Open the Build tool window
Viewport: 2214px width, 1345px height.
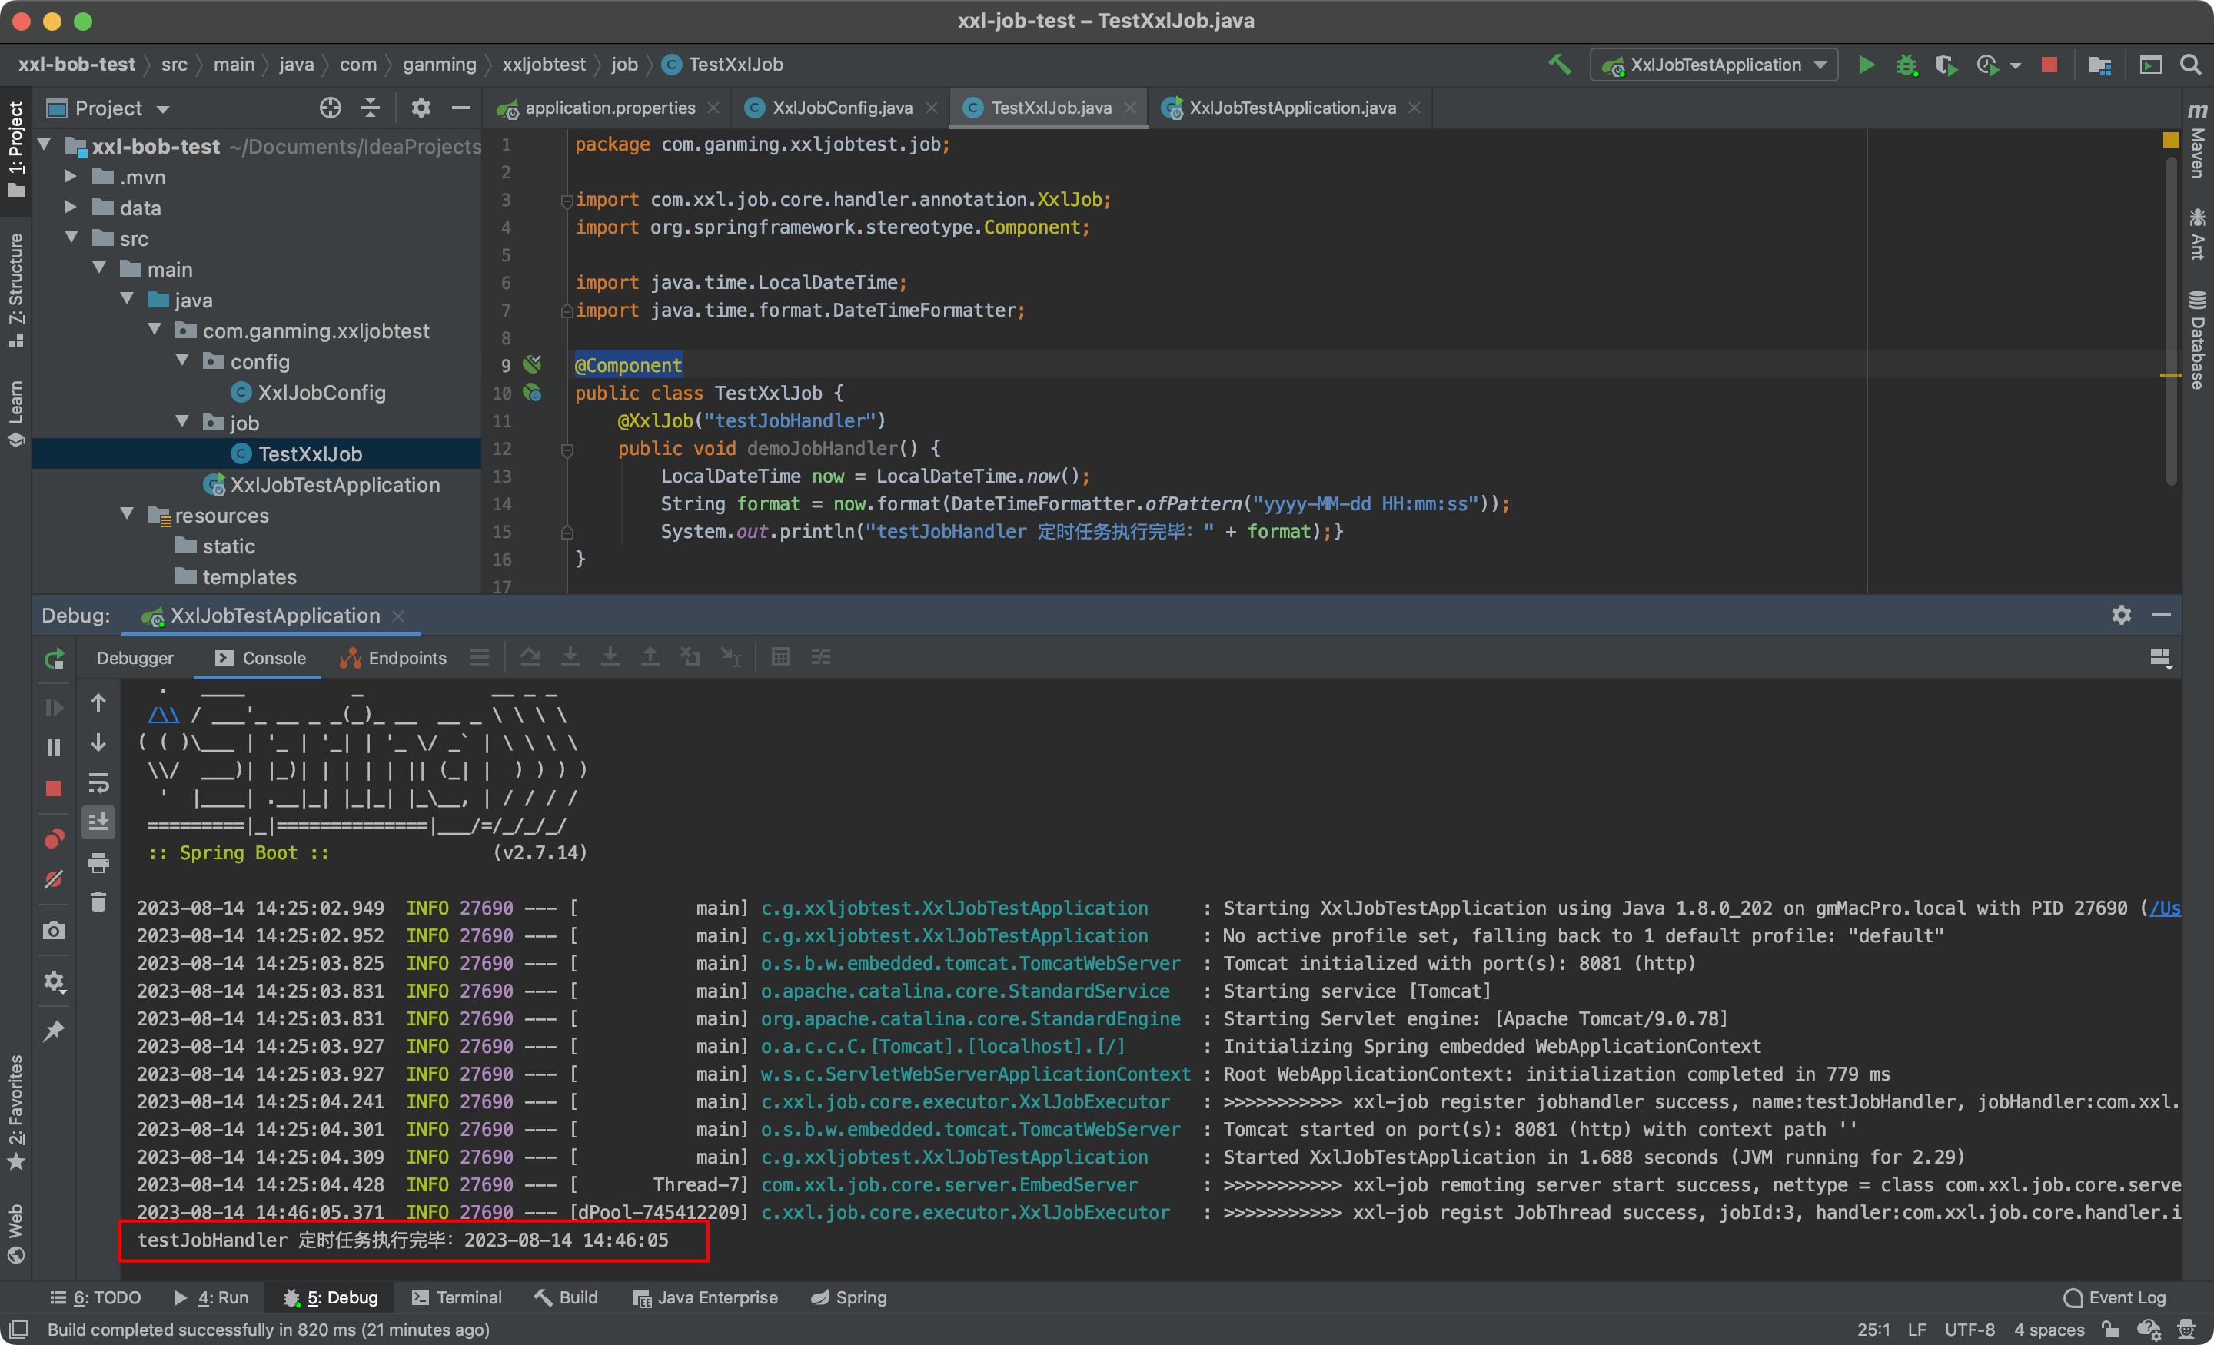click(565, 1297)
